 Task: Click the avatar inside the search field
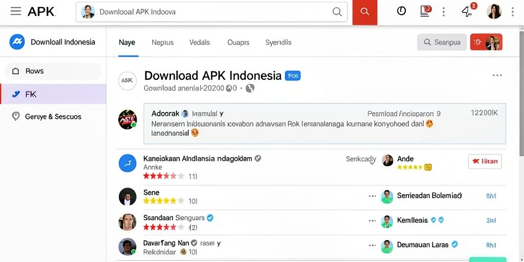pos(88,12)
